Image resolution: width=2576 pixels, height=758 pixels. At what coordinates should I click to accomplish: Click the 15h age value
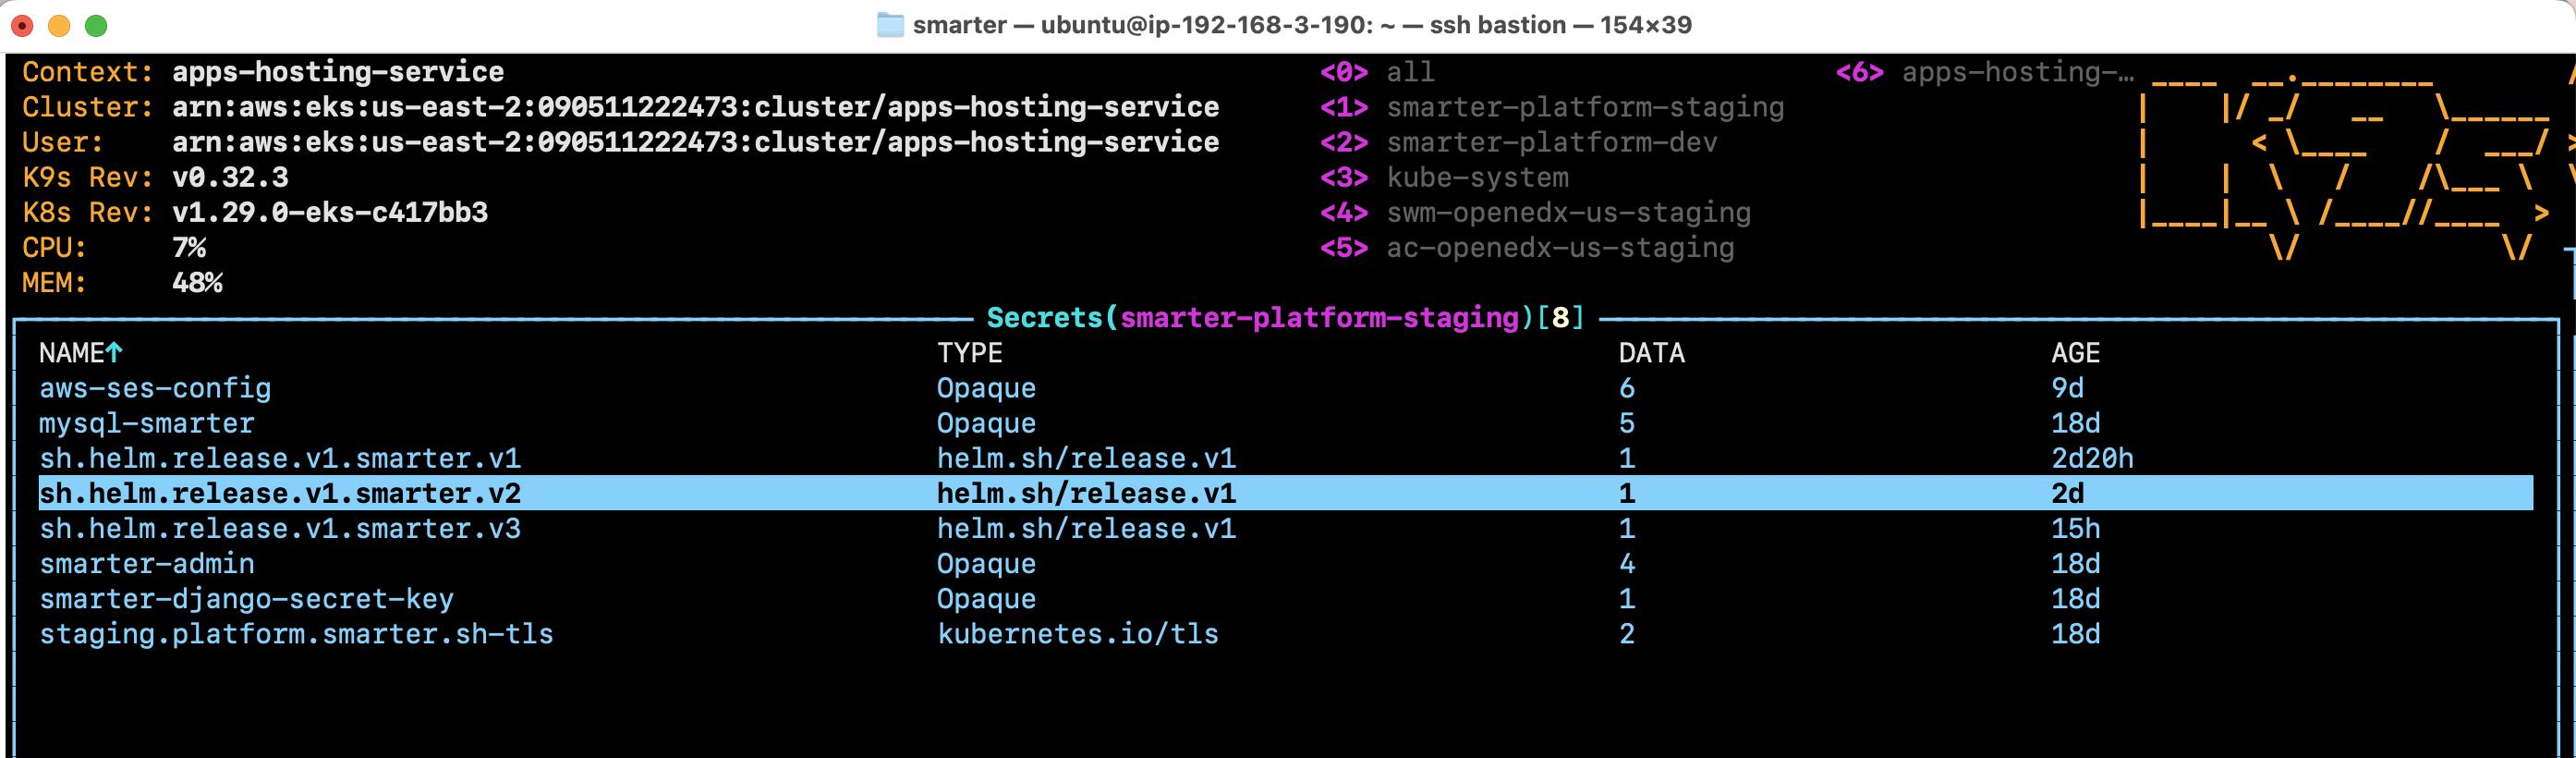2075,528
